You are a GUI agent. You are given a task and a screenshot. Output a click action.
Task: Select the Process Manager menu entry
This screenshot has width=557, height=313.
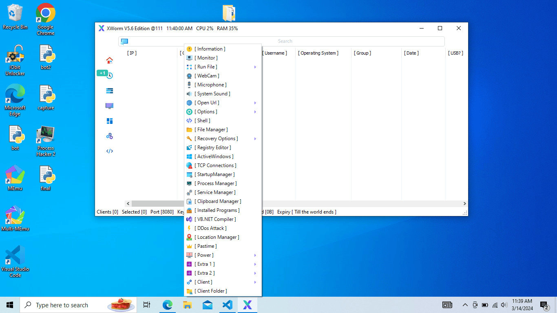(215, 183)
